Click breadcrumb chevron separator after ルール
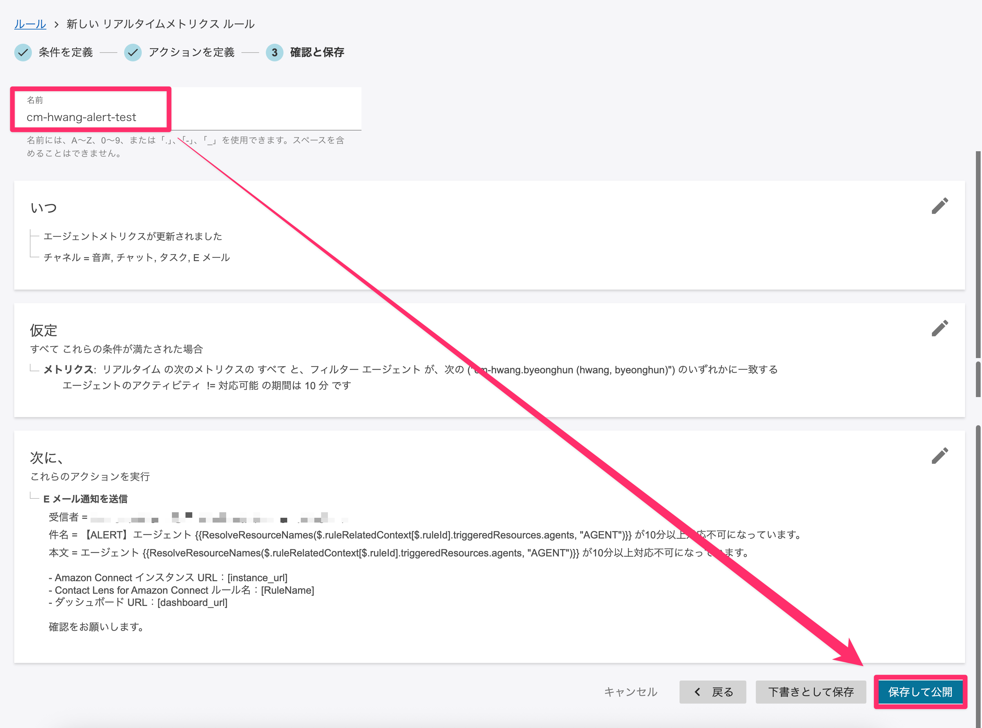Viewport: 982px width, 728px height. pos(56,24)
